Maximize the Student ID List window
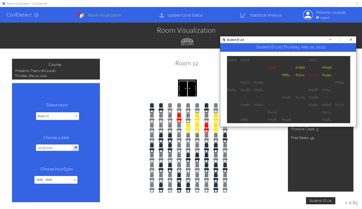The width and height of the screenshot is (362, 209). click(x=340, y=40)
